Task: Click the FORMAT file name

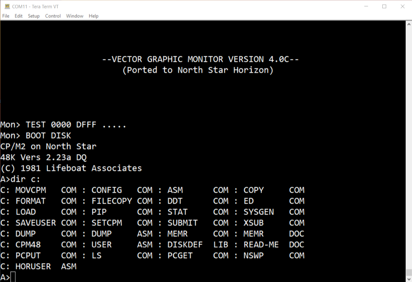Action: pos(31,201)
